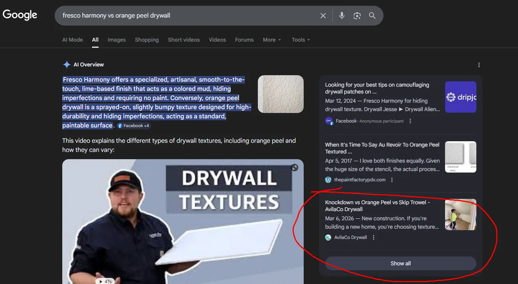Viewport: 518px width, 284px height.
Task: Click the search magnifying glass icon
Action: pos(372,15)
